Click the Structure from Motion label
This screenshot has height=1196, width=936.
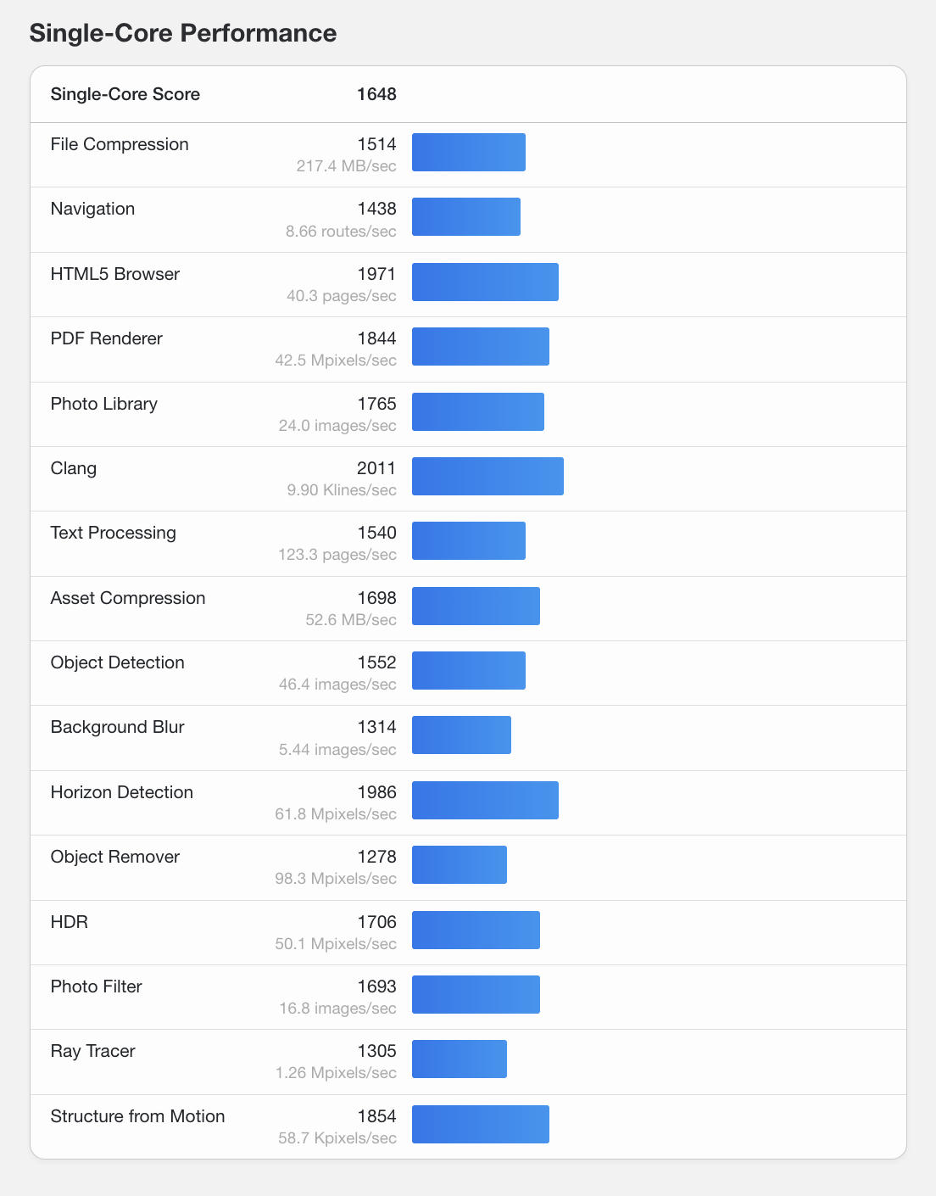coord(137,1116)
